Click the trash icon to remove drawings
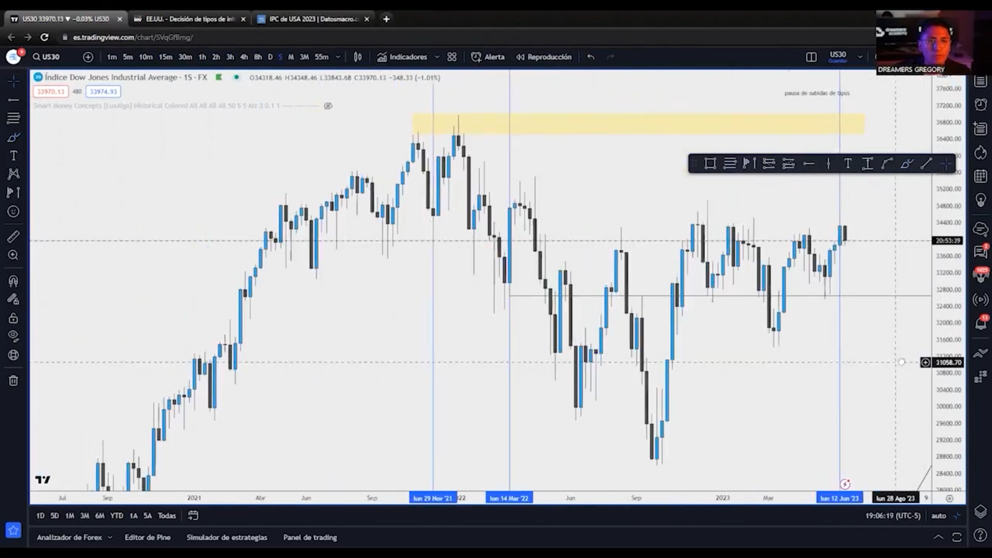Viewport: 992px width, 558px height. coord(13,381)
